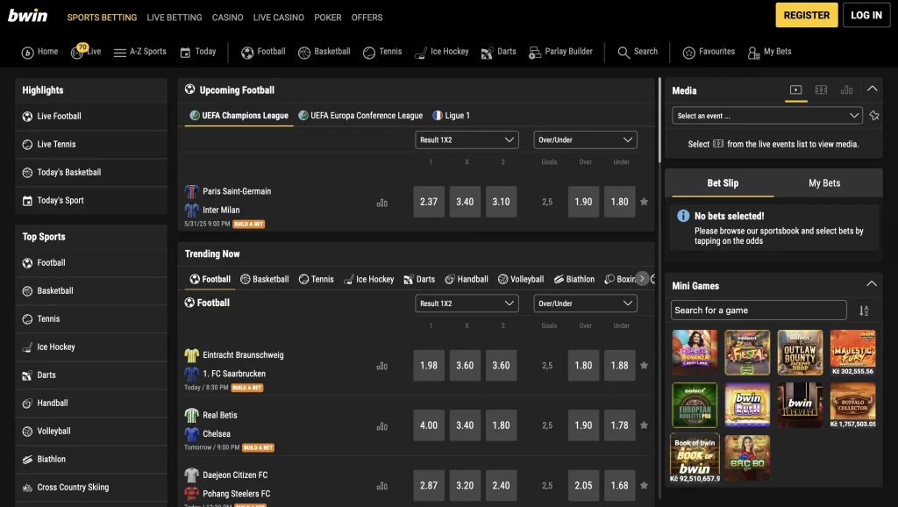
Task: Open Cross Country Skiing in Top Sports
Action: tap(91, 488)
